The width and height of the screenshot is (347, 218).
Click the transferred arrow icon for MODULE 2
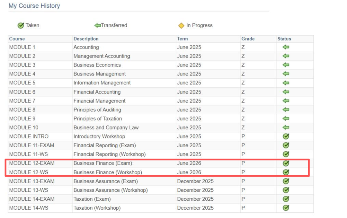coord(286,56)
